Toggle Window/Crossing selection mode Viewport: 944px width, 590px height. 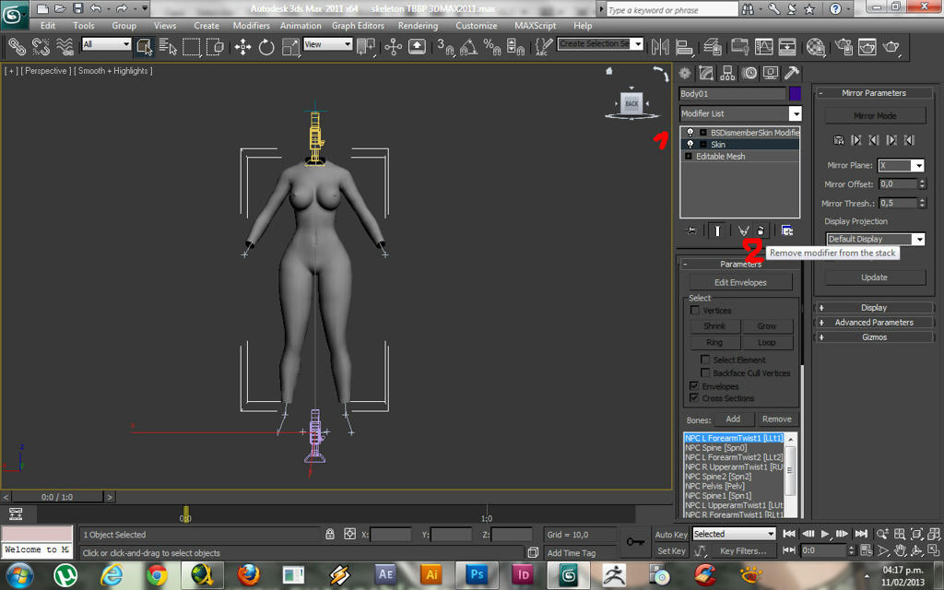pos(215,47)
